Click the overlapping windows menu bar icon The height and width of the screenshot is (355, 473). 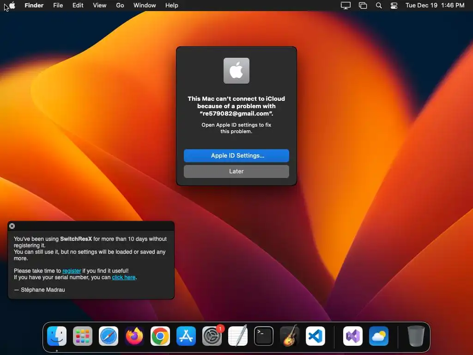tap(363, 6)
